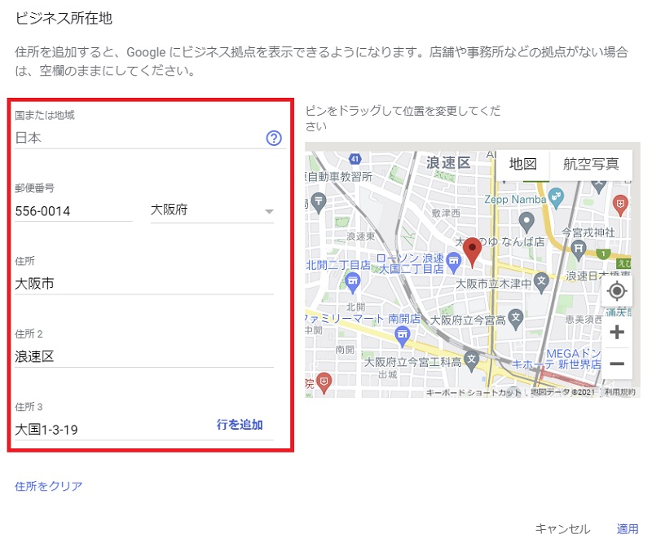Click the ローソン 浪速大国二丁目店 shop marker
Image resolution: width=652 pixels, height=543 pixels.
[453, 263]
